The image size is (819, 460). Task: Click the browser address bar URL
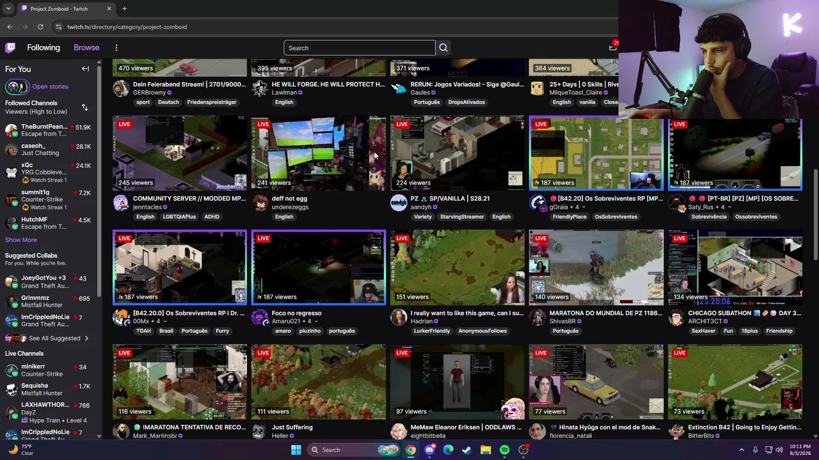click(x=127, y=27)
